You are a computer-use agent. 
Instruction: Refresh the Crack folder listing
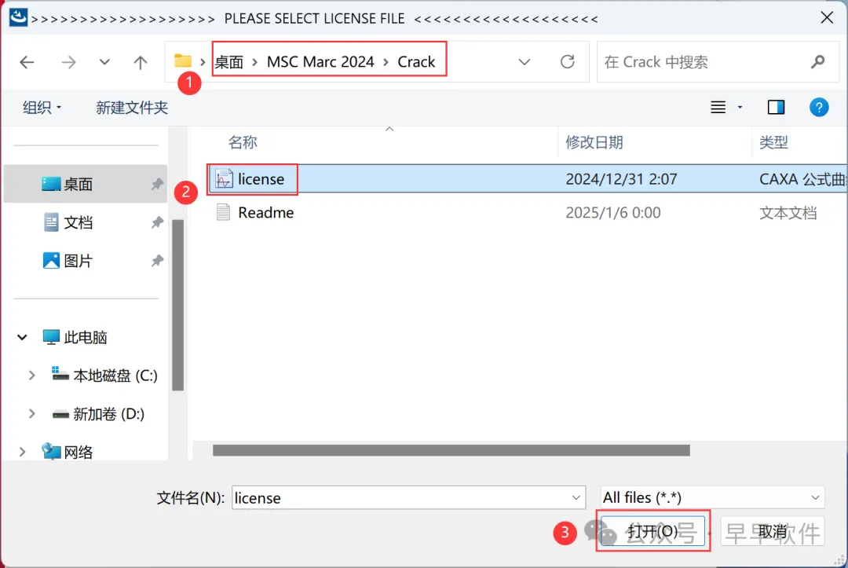pyautogui.click(x=568, y=61)
